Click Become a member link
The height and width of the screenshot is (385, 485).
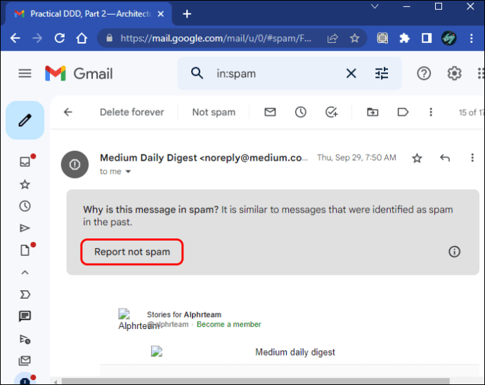point(229,324)
